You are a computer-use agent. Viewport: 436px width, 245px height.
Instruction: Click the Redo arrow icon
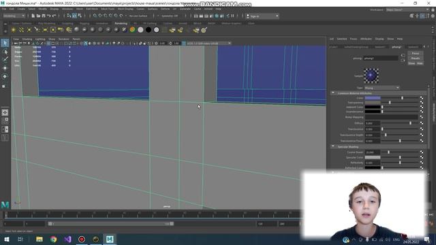point(54,16)
